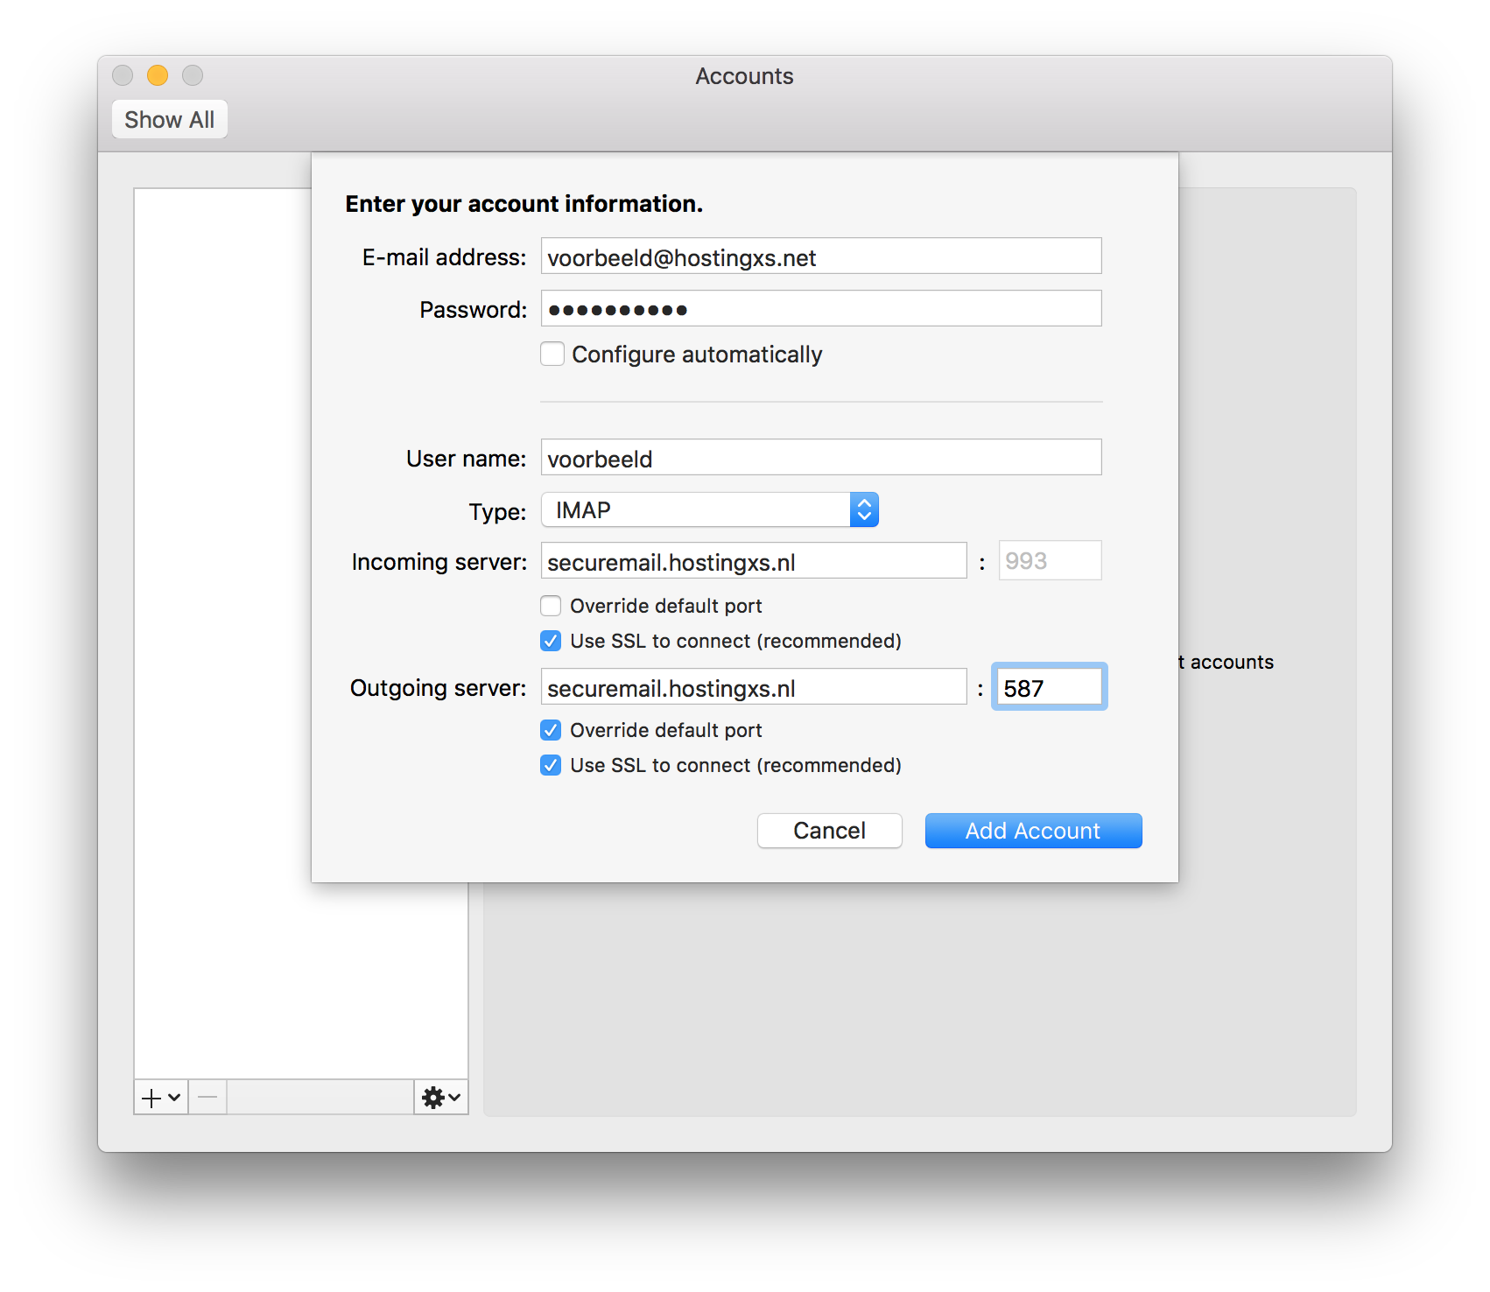Open the gear actions menu
Viewport: 1490px width, 1292px height.
(441, 1098)
